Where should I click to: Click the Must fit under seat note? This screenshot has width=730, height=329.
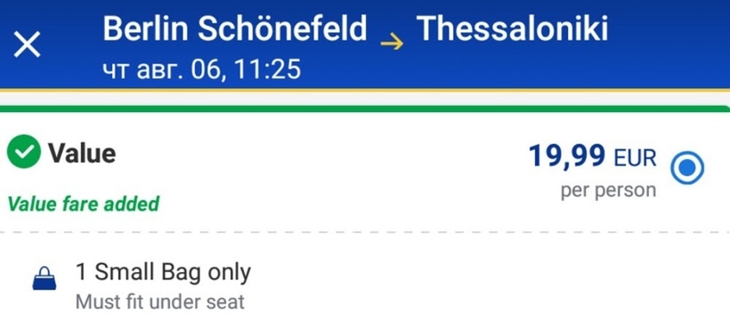click(159, 302)
